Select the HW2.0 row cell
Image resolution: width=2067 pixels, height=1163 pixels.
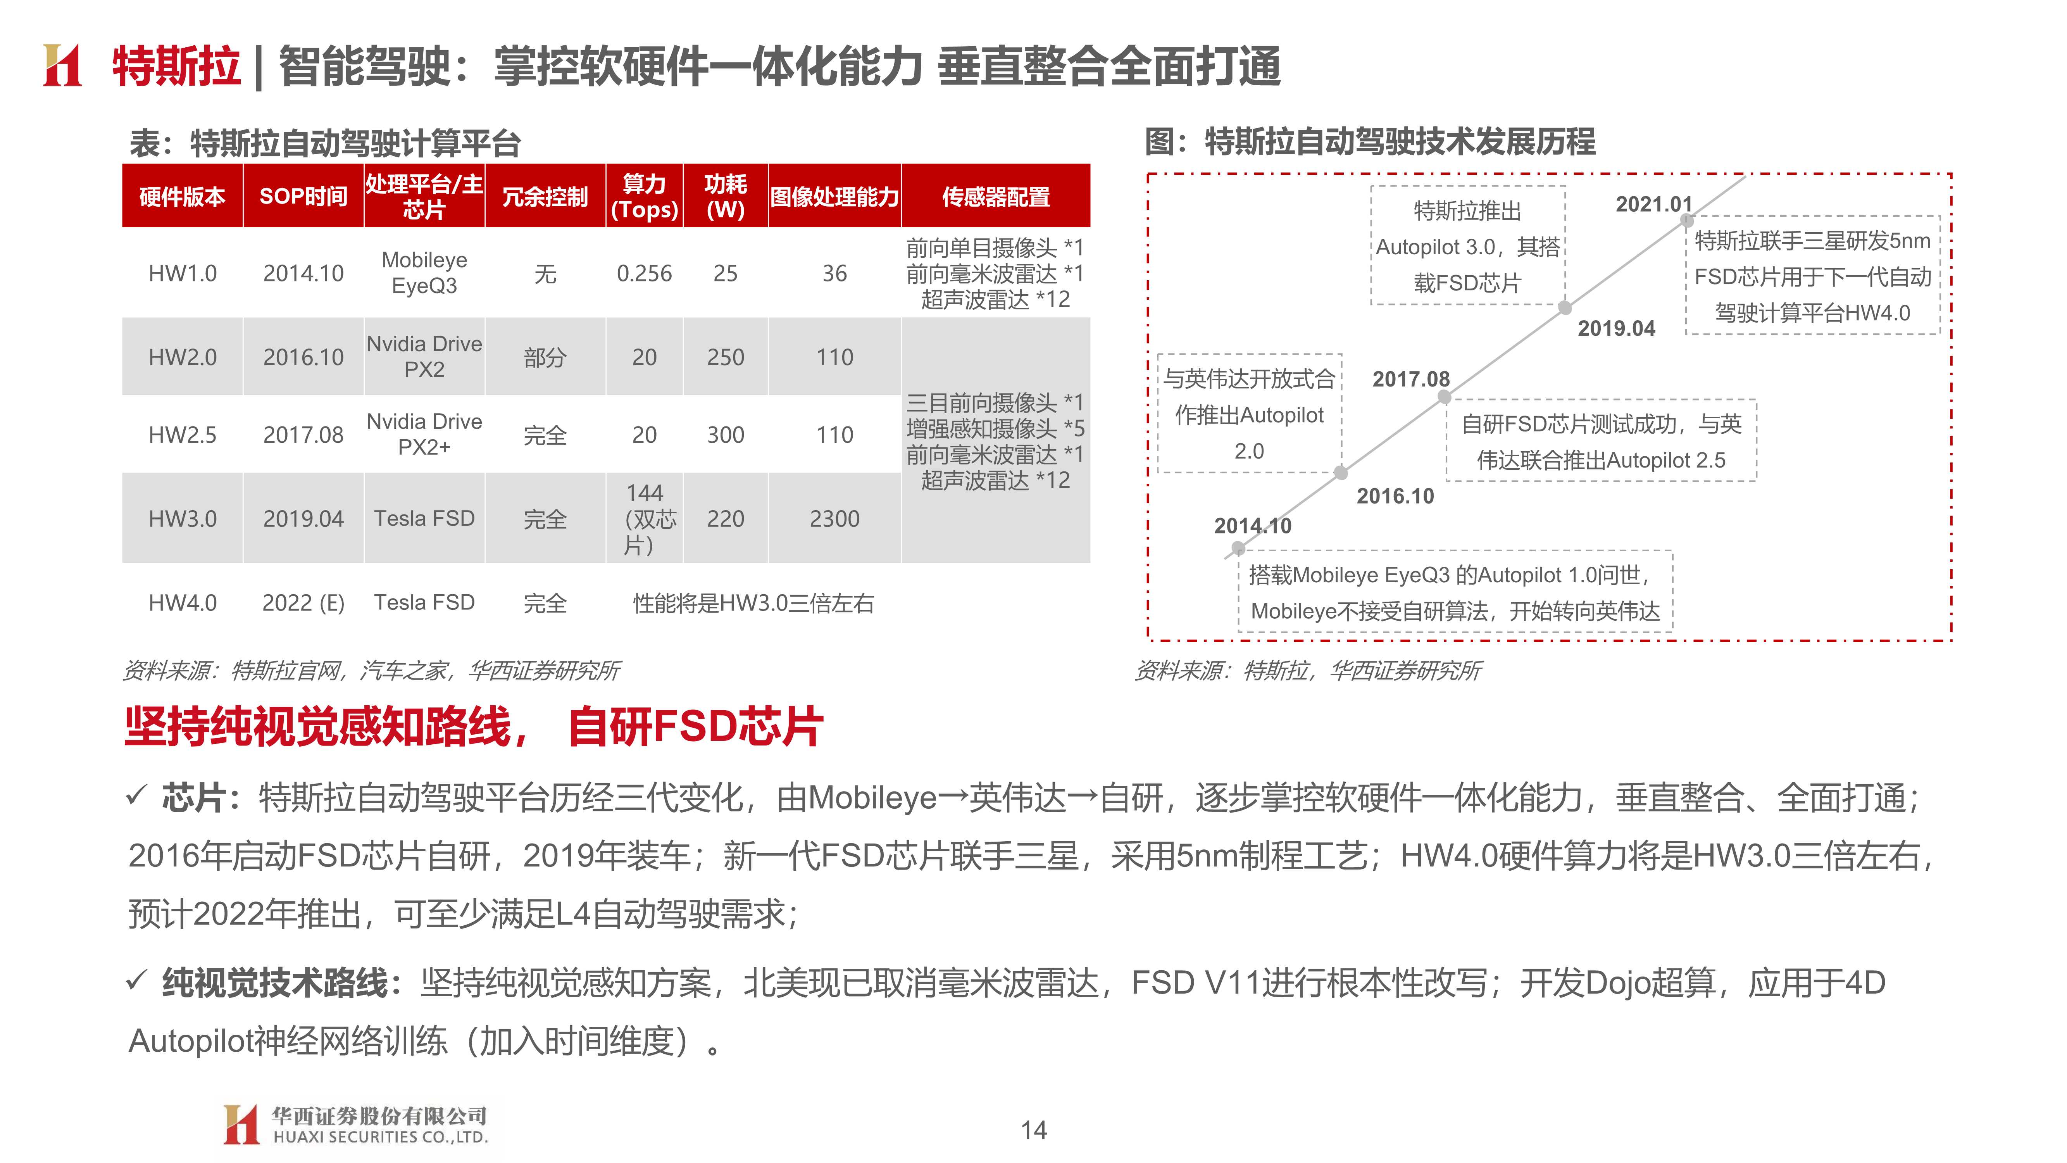coord(182,357)
